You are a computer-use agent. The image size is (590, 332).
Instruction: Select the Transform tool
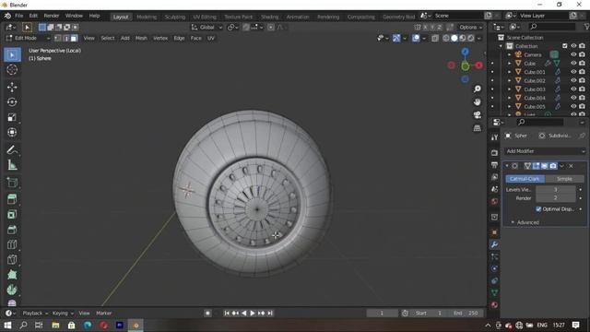(12, 132)
